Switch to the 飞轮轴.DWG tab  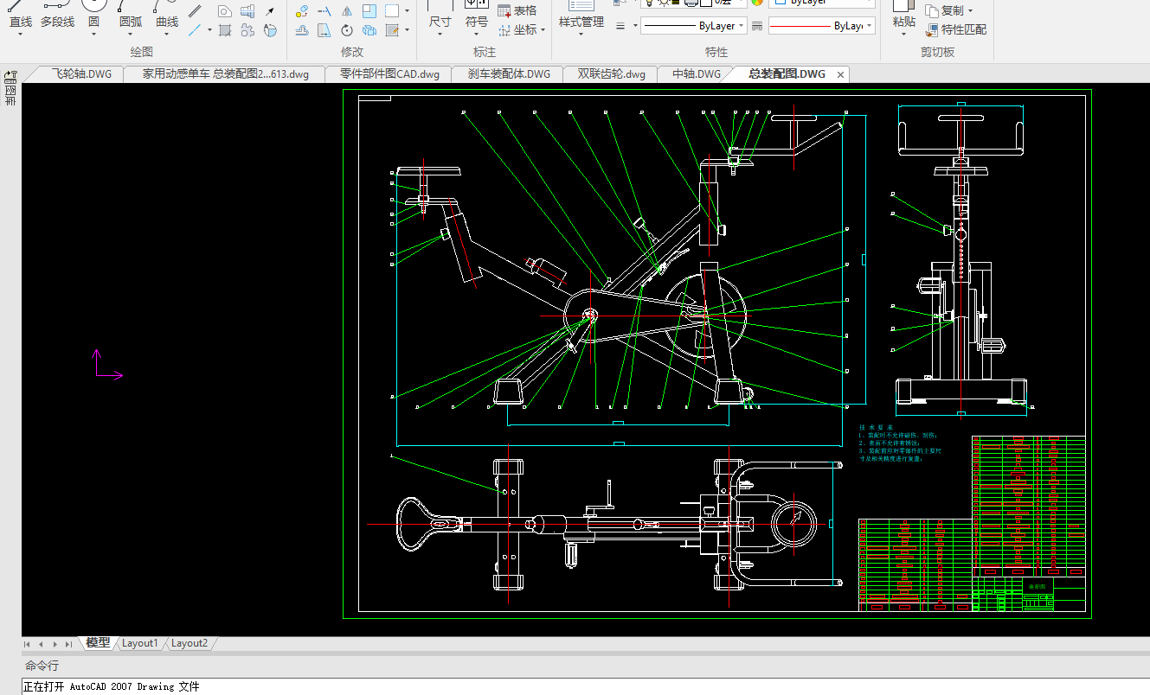coord(81,74)
